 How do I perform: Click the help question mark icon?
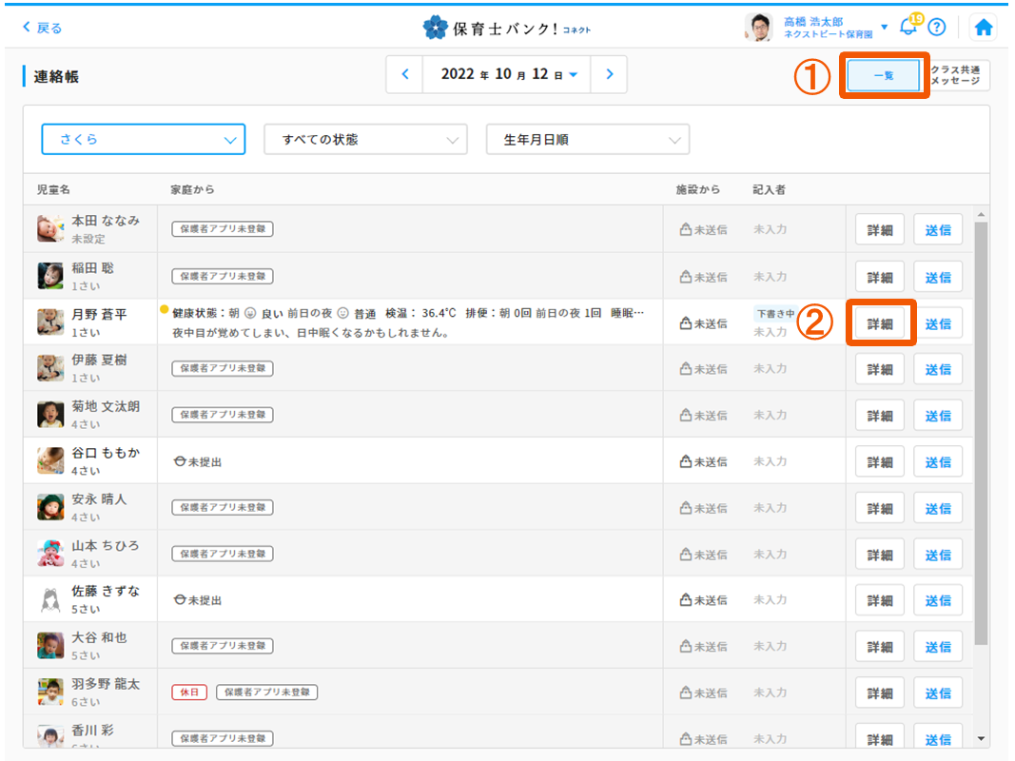click(x=937, y=27)
